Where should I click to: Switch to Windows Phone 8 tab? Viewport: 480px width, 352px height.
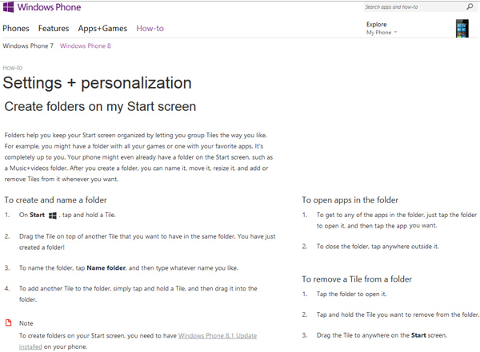[x=86, y=45]
